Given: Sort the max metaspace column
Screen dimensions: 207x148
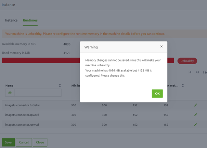Looking at the screenshot, I should (183, 85).
